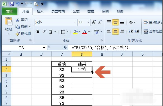Open the font name dropdown arrow
This screenshot has height=106, width=163.
point(75,22)
